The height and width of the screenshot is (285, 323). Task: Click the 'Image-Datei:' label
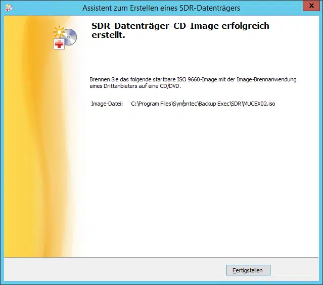[107, 104]
